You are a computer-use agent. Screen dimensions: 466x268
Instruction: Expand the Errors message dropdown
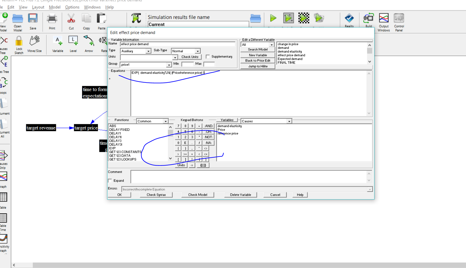tap(370, 190)
